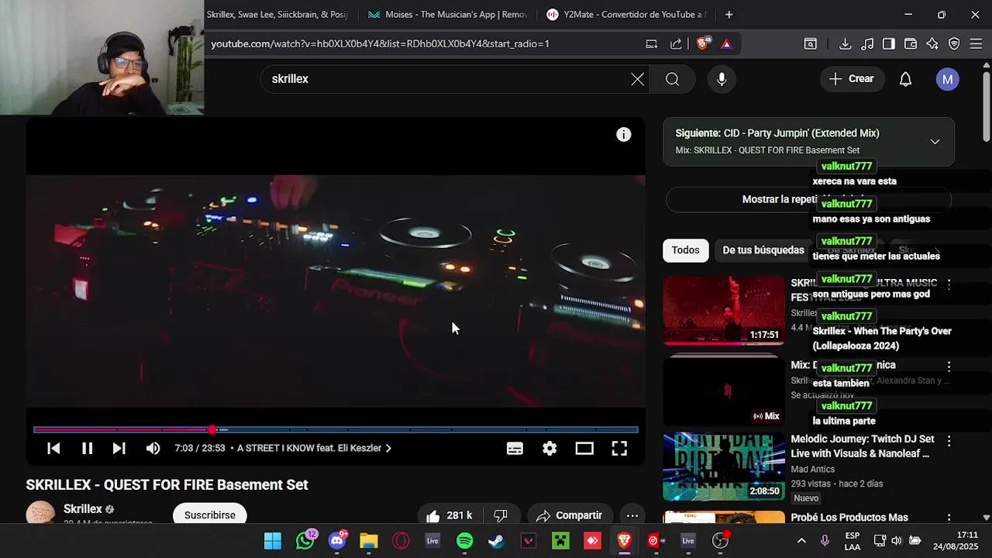The width and height of the screenshot is (992, 558).
Task: Skip to next video in player
Action: pos(119,448)
